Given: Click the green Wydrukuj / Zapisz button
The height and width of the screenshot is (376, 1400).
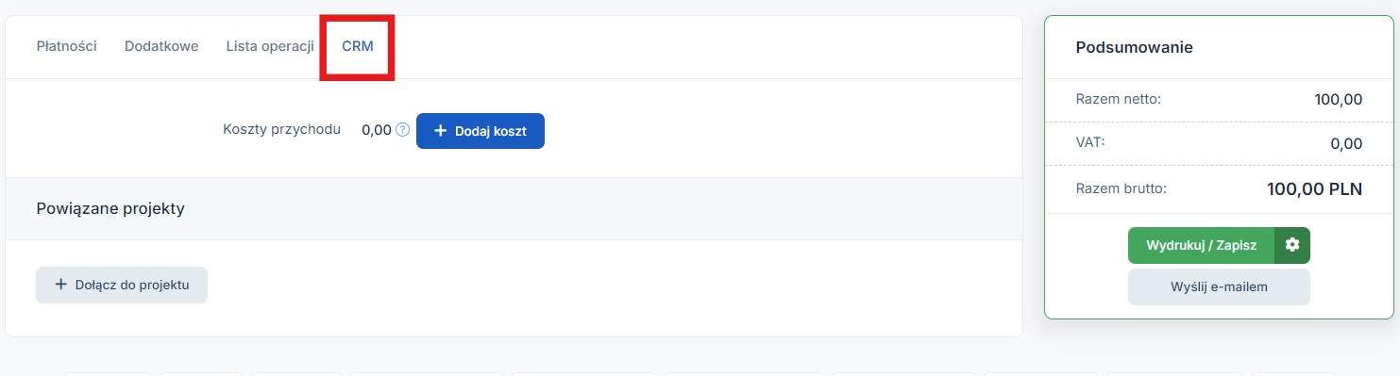Looking at the screenshot, I should click(x=1201, y=245).
